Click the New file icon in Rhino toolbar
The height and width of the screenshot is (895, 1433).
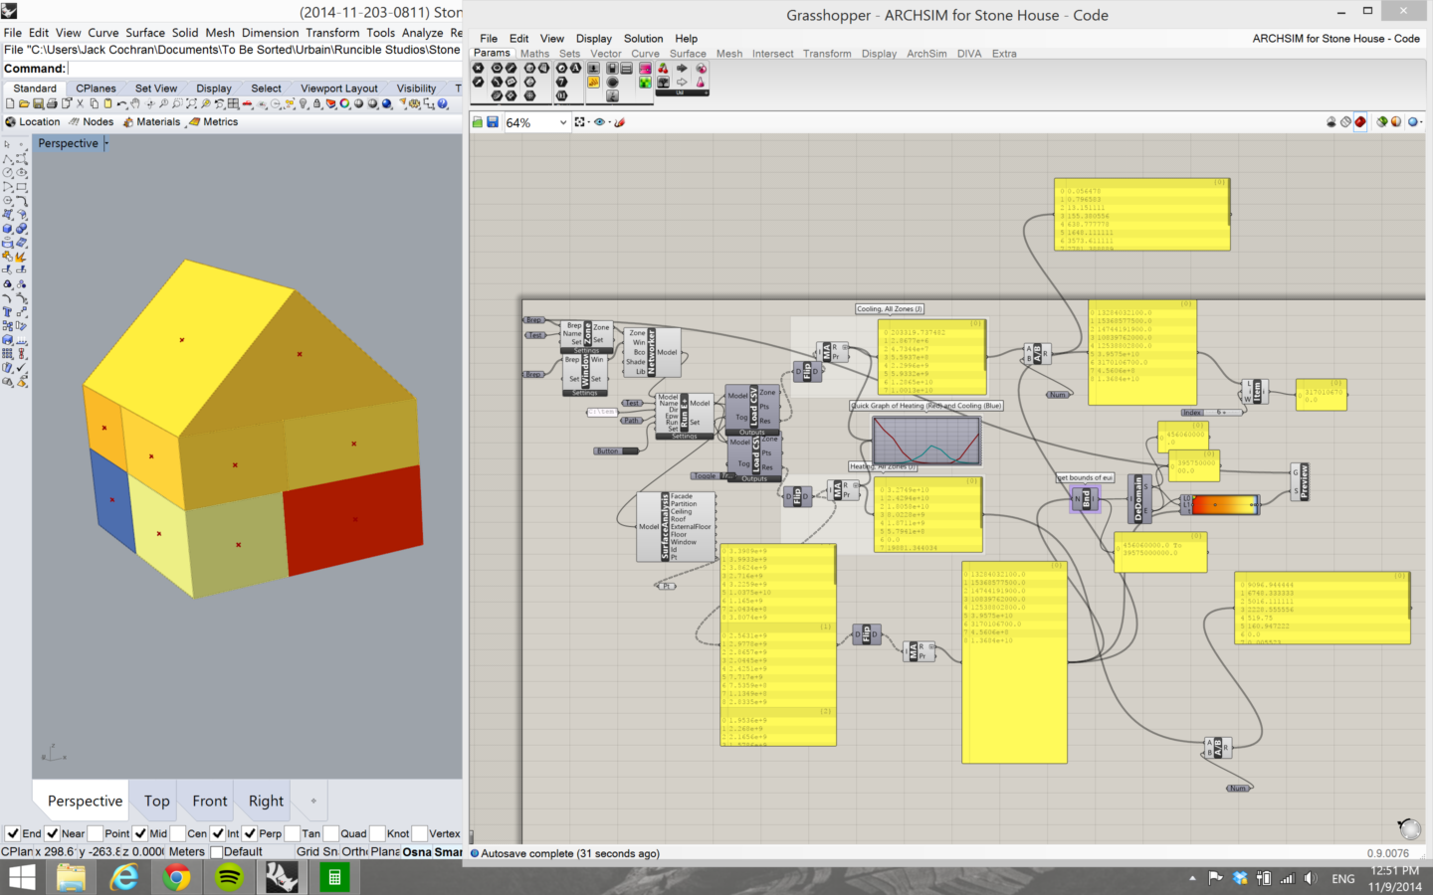point(10,103)
